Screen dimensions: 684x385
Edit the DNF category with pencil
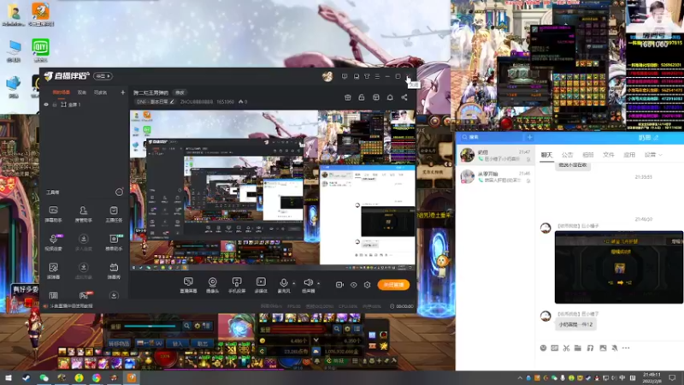click(x=172, y=102)
